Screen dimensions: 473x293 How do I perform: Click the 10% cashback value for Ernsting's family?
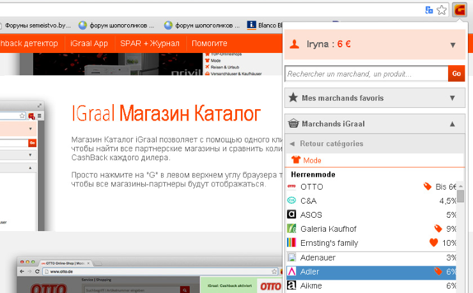[449, 243]
